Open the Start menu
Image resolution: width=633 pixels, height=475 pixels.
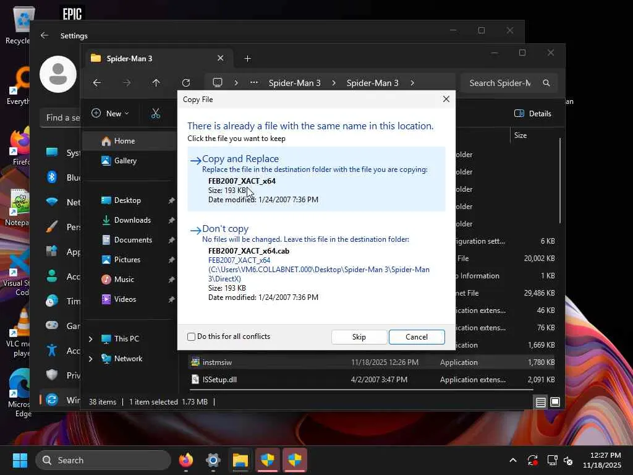(20, 460)
